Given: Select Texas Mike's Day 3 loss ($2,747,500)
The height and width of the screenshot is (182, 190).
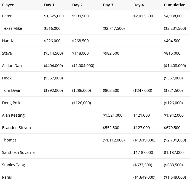Looking at the screenshot, I should pos(114,28).
